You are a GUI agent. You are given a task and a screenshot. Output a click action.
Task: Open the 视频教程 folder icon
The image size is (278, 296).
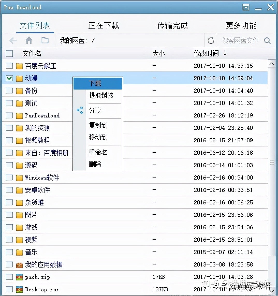point(19,140)
